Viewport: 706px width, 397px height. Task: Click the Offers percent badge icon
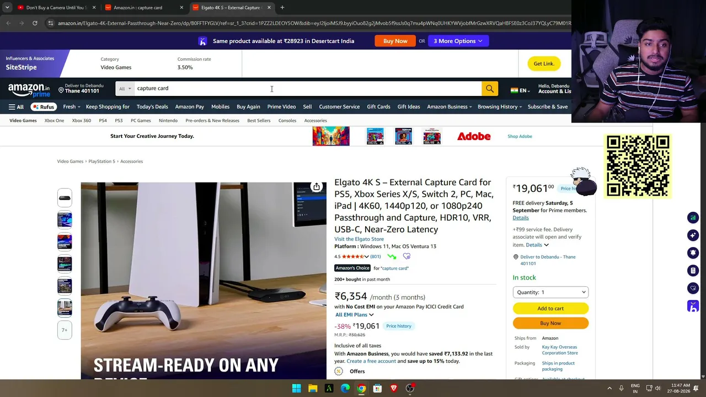coord(339,372)
